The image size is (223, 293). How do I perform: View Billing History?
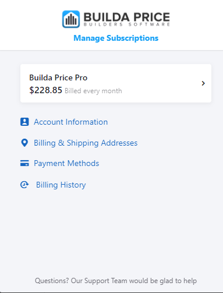(x=61, y=185)
